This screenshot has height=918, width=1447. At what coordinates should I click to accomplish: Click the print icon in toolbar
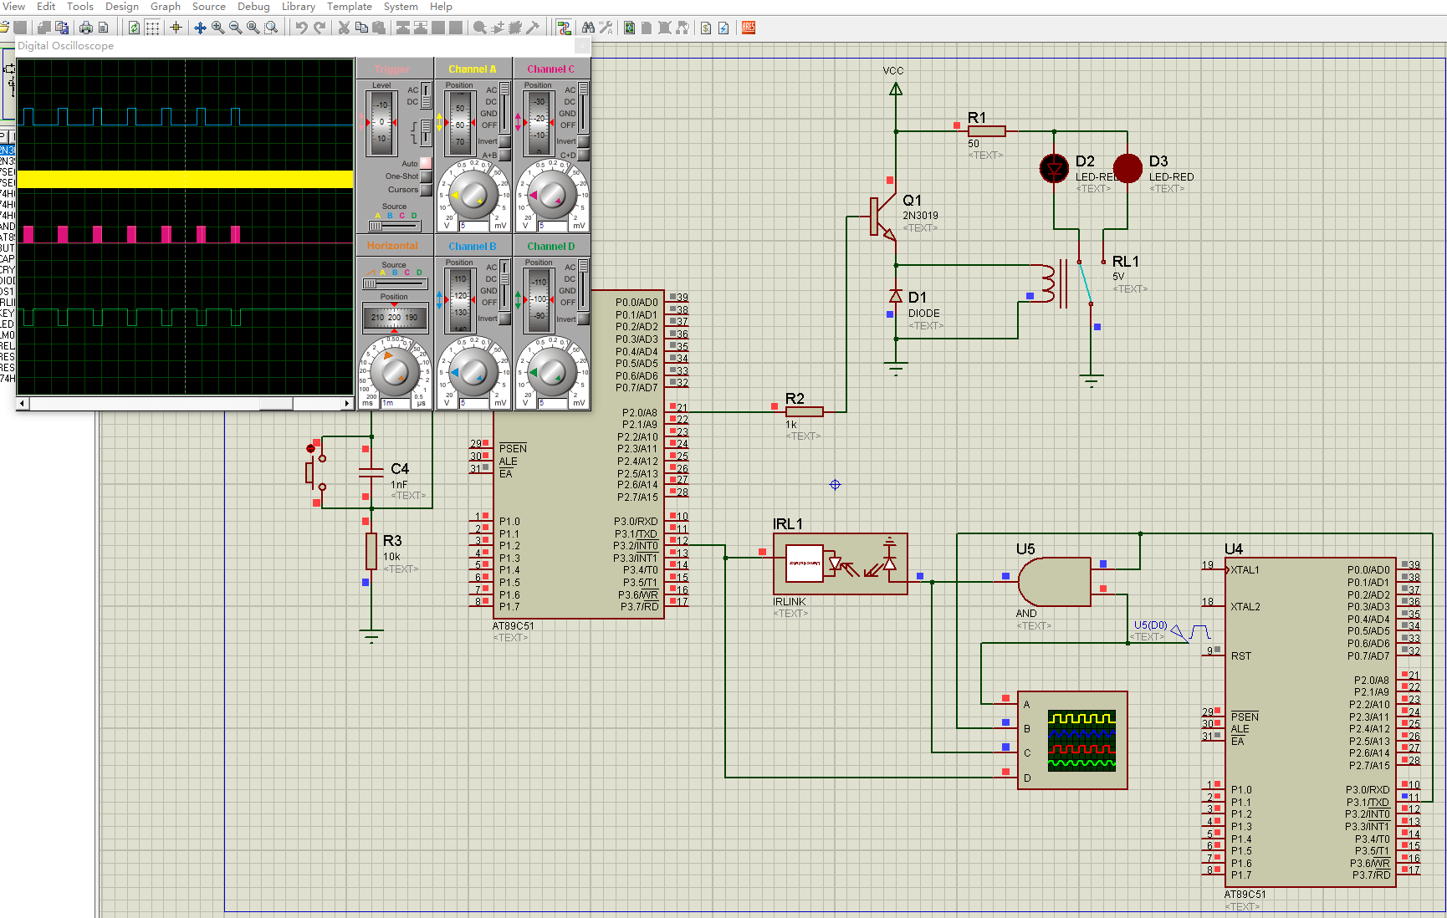click(85, 28)
